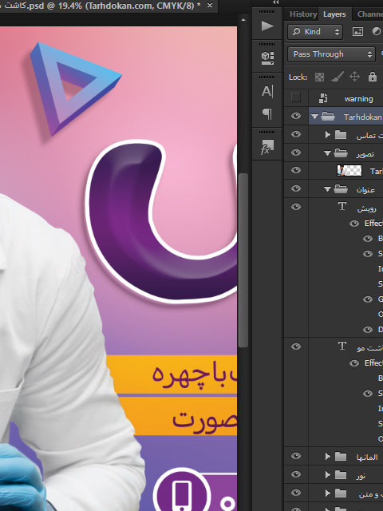Toggle Effects visibility under کاشت مو layer
The width and height of the screenshot is (383, 511).
coord(354,363)
